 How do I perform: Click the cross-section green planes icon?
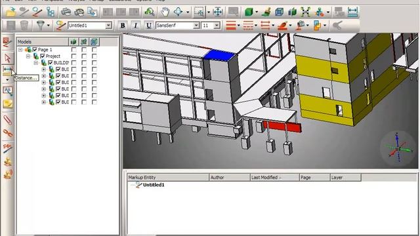pos(292,12)
